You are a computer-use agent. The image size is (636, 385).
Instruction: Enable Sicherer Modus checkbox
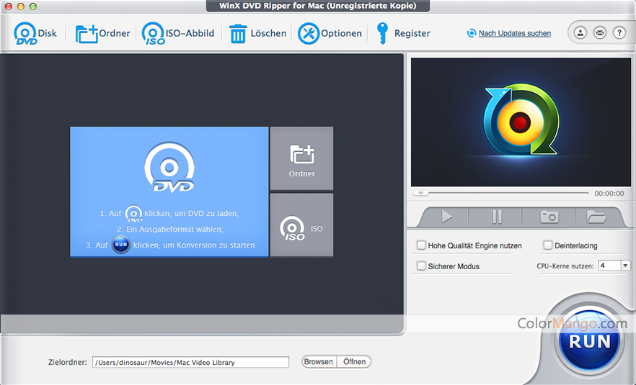[x=421, y=266]
